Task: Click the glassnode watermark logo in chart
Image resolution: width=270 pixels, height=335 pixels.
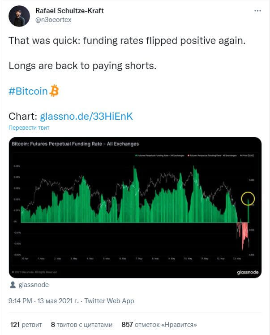Action: click(x=248, y=272)
